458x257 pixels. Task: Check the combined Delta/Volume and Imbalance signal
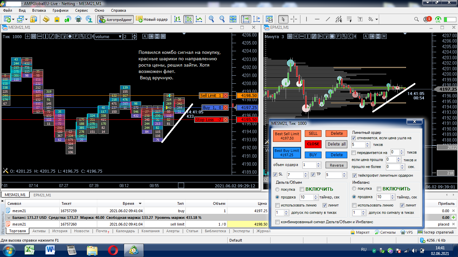tap(277, 222)
